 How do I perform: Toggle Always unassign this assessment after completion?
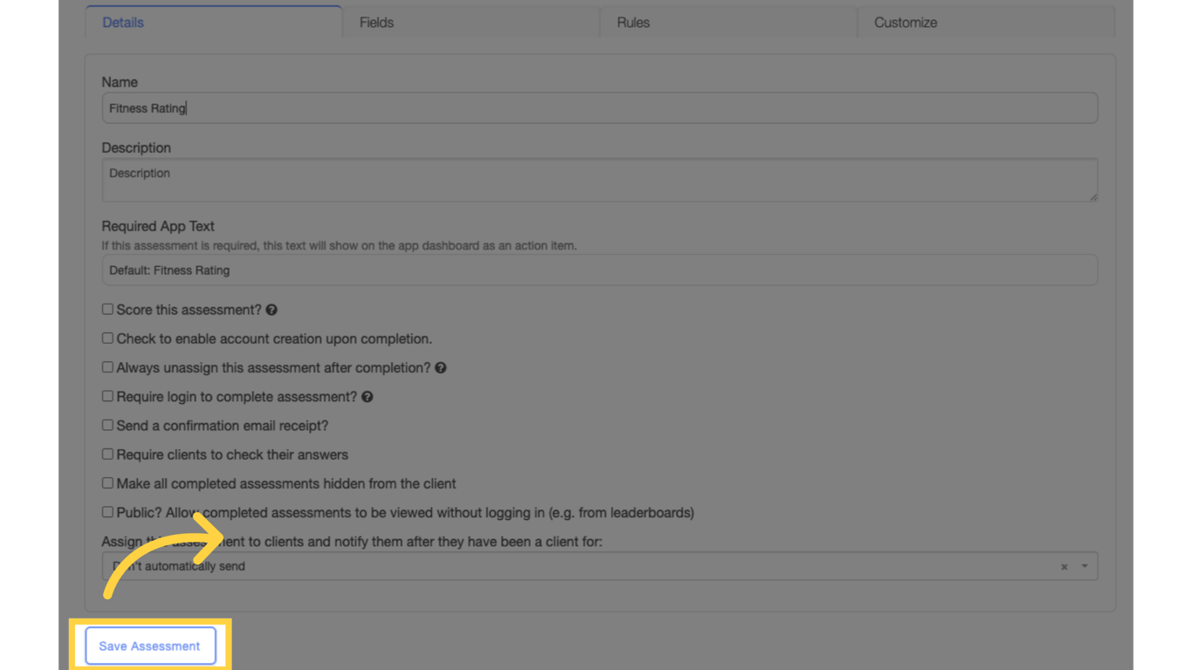(107, 367)
